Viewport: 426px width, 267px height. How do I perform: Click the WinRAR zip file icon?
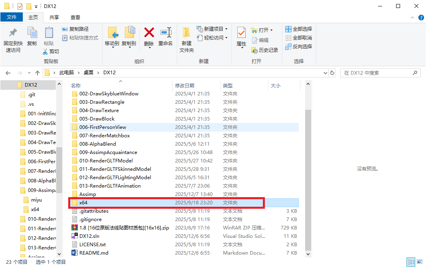click(x=75, y=228)
